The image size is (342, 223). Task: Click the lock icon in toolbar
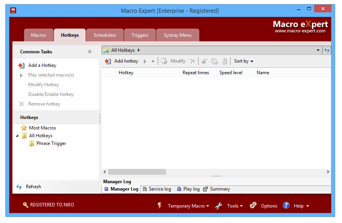204,61
